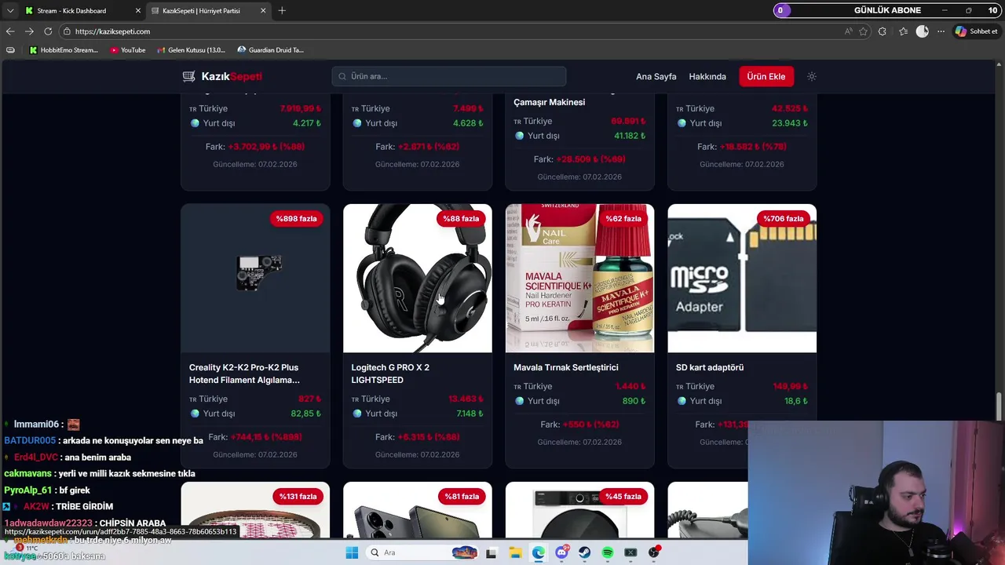Open Spotify from the taskbar
Viewport: 1005px width, 565px height.
pos(608,552)
